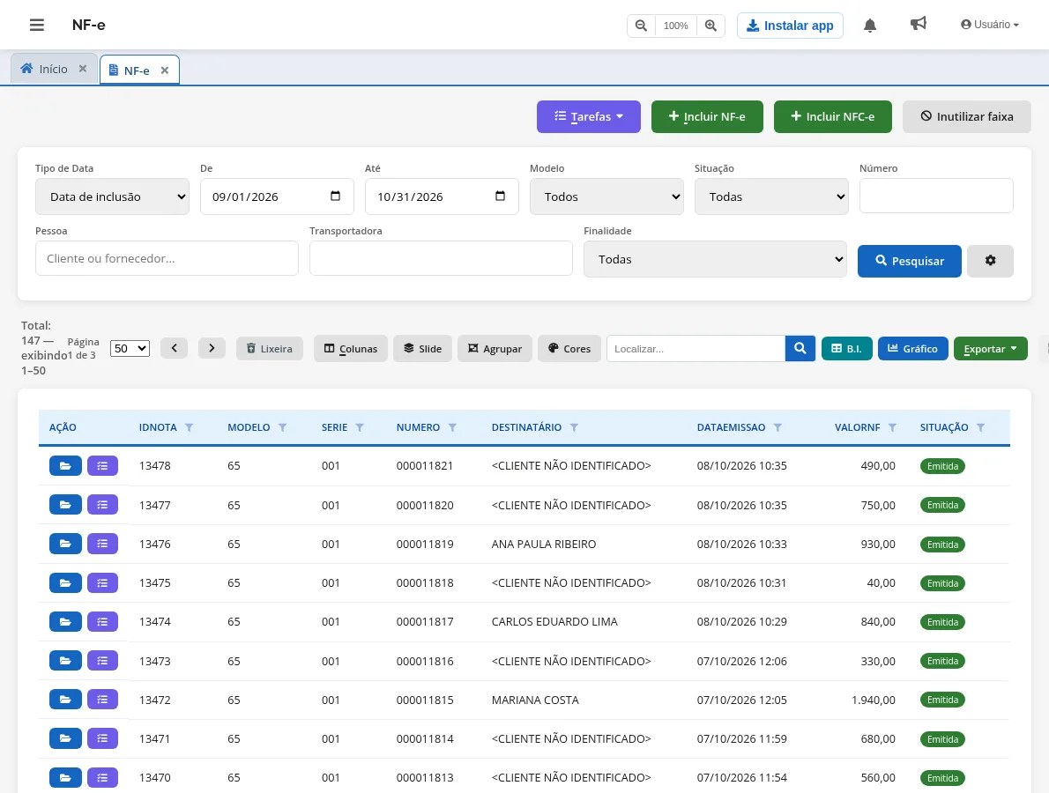1049x793 pixels.
Task: Open the Tarefas dropdown menu
Action: [589, 117]
